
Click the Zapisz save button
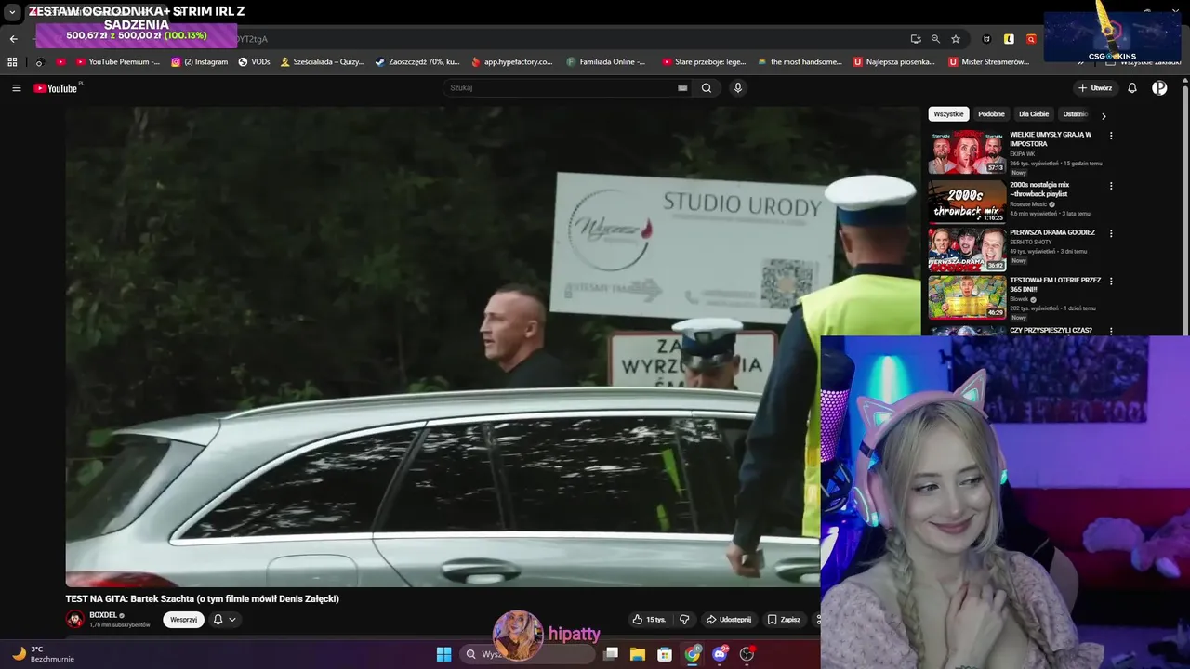pyautogui.click(x=784, y=620)
